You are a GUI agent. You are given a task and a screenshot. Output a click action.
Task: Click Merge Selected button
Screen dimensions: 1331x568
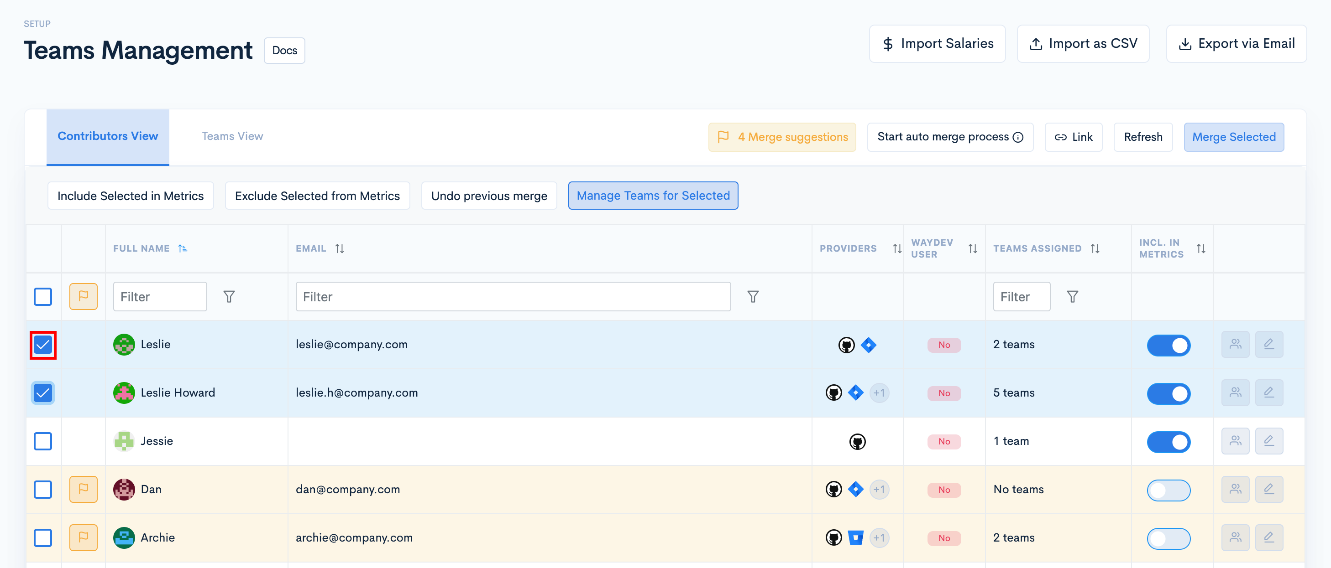1233,137
